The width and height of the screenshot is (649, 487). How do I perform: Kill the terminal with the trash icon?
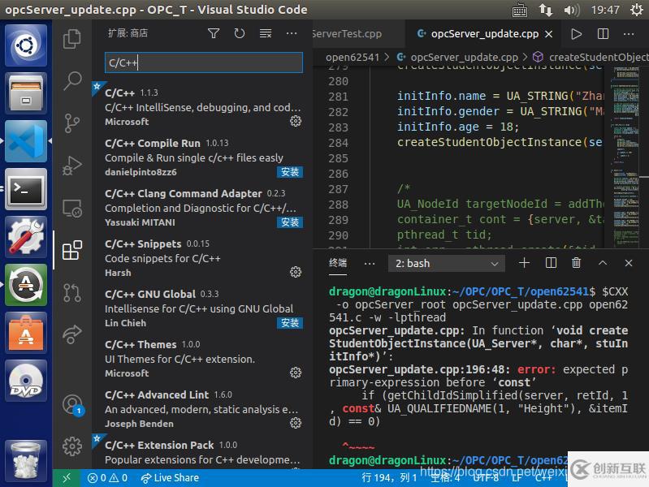tap(577, 263)
